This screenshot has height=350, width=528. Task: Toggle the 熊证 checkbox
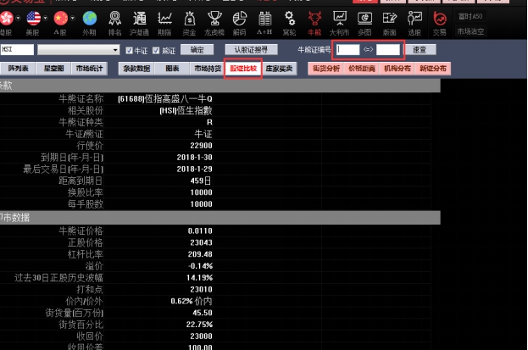pyautogui.click(x=155, y=50)
